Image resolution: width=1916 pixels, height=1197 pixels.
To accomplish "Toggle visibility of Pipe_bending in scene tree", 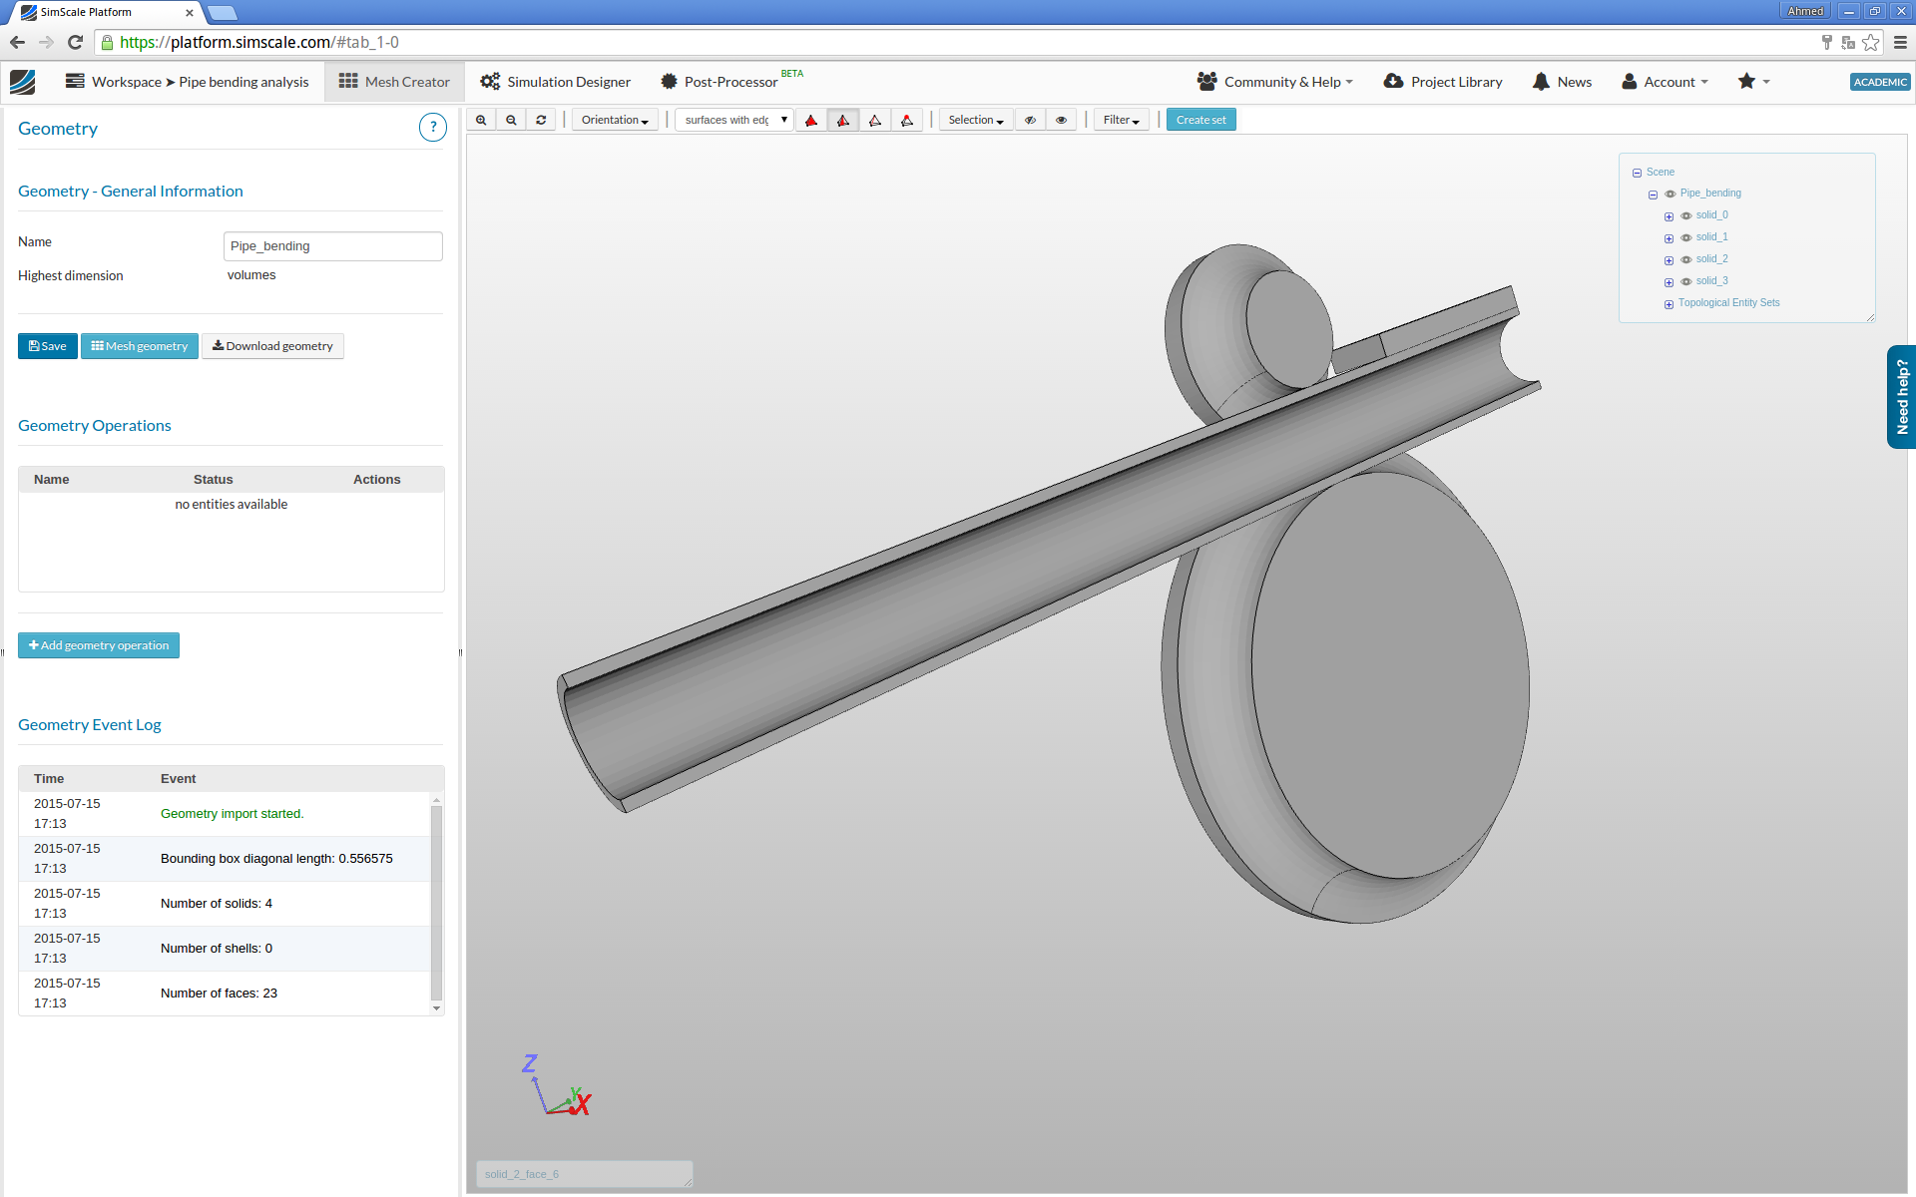I will (1671, 194).
